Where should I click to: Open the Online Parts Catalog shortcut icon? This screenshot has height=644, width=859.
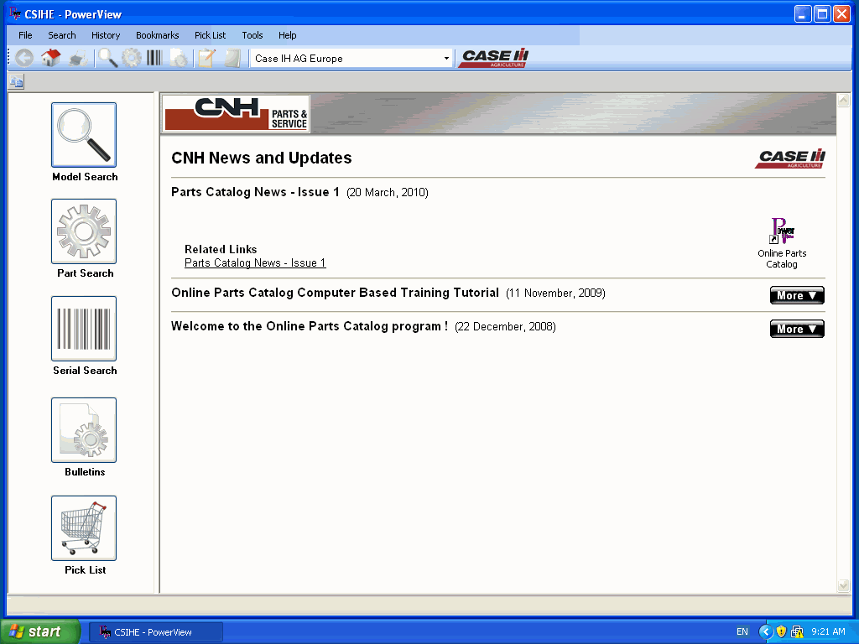(782, 231)
